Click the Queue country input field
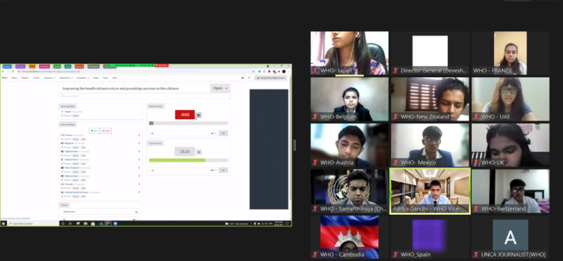Screen dimensions: 563x261 [x=97, y=212]
